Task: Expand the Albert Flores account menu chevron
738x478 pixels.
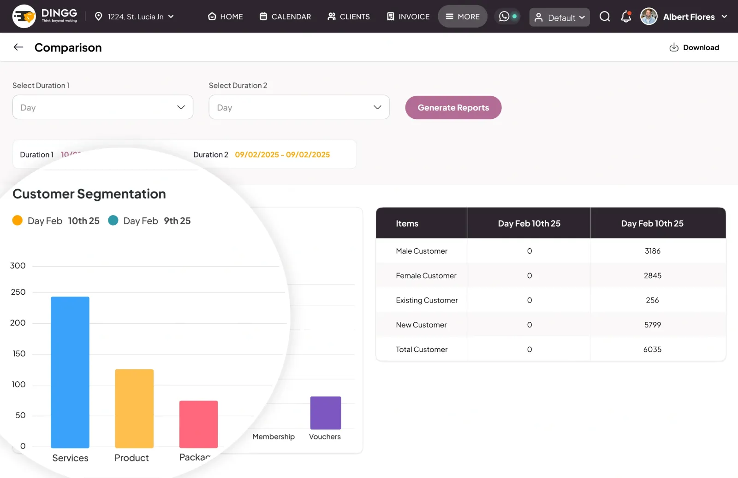Action: [724, 17]
